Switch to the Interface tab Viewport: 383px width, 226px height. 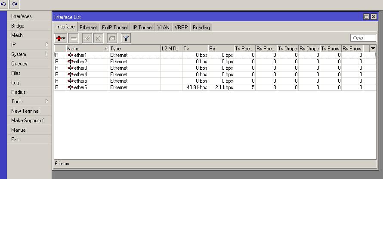65,27
